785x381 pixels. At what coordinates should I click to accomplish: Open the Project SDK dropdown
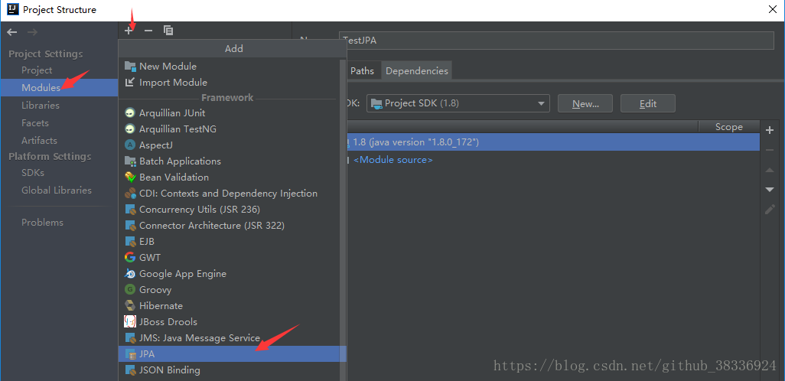pos(458,103)
